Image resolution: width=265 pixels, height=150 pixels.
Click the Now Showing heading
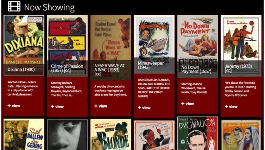(x=49, y=8)
